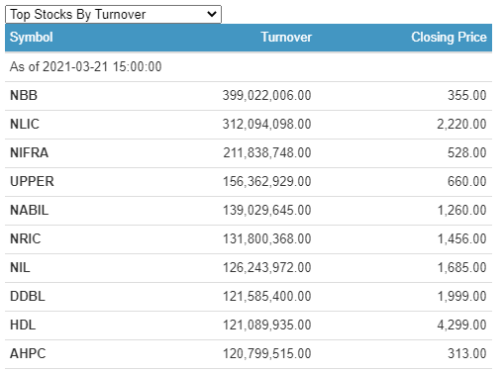Click NLIC closing price 2,220.00
This screenshot has width=504, height=373.
461,125
